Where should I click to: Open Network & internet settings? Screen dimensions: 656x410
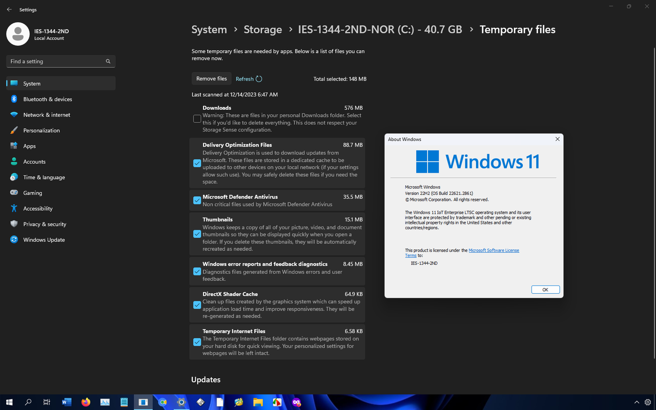(x=61, y=115)
